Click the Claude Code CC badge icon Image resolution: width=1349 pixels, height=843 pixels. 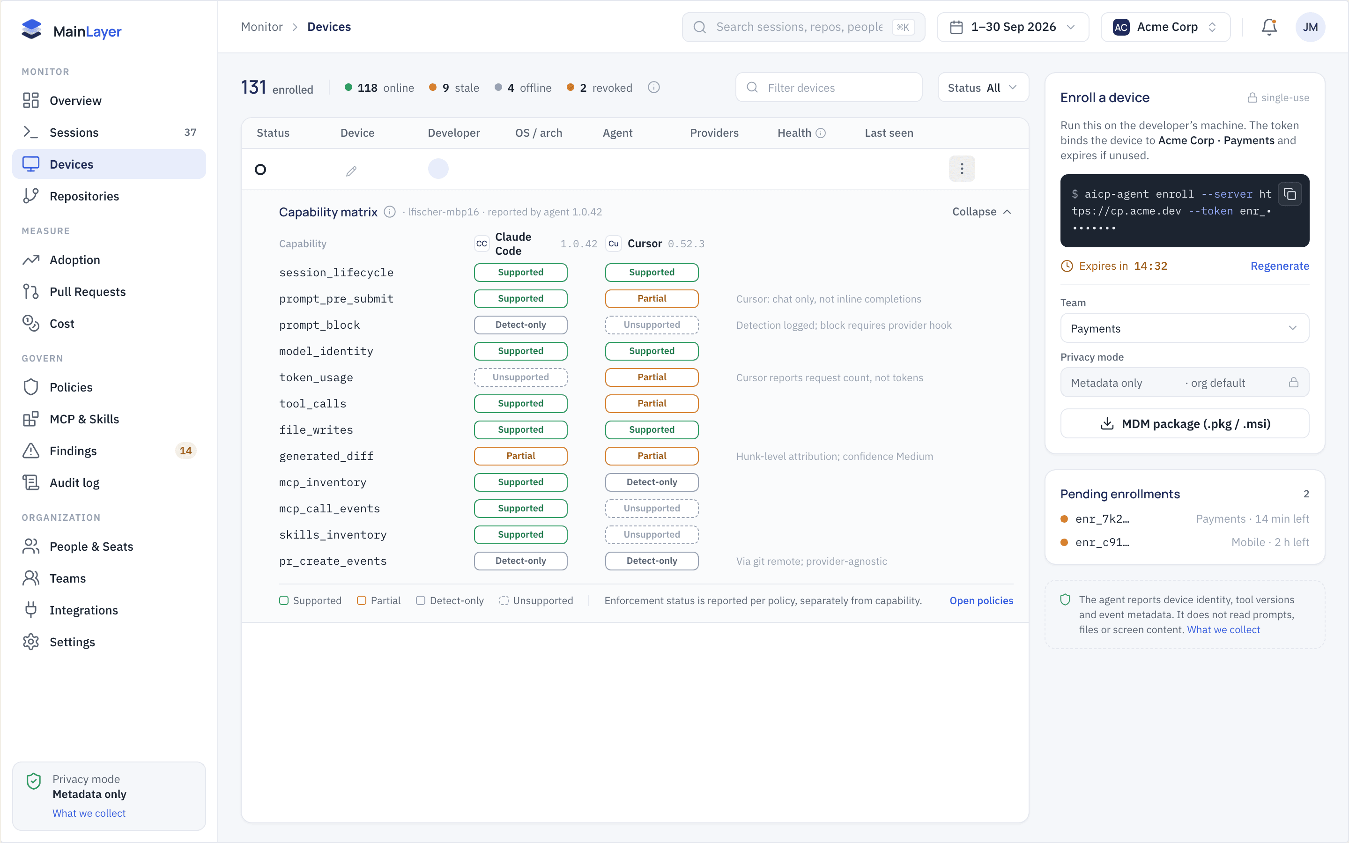click(482, 244)
